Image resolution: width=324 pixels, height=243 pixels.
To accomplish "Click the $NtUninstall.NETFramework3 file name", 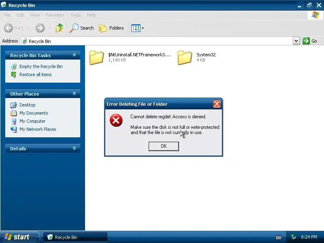I will 139,55.
